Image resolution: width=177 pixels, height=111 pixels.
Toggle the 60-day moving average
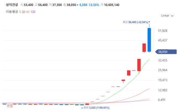pyautogui.click(x=28, y=12)
